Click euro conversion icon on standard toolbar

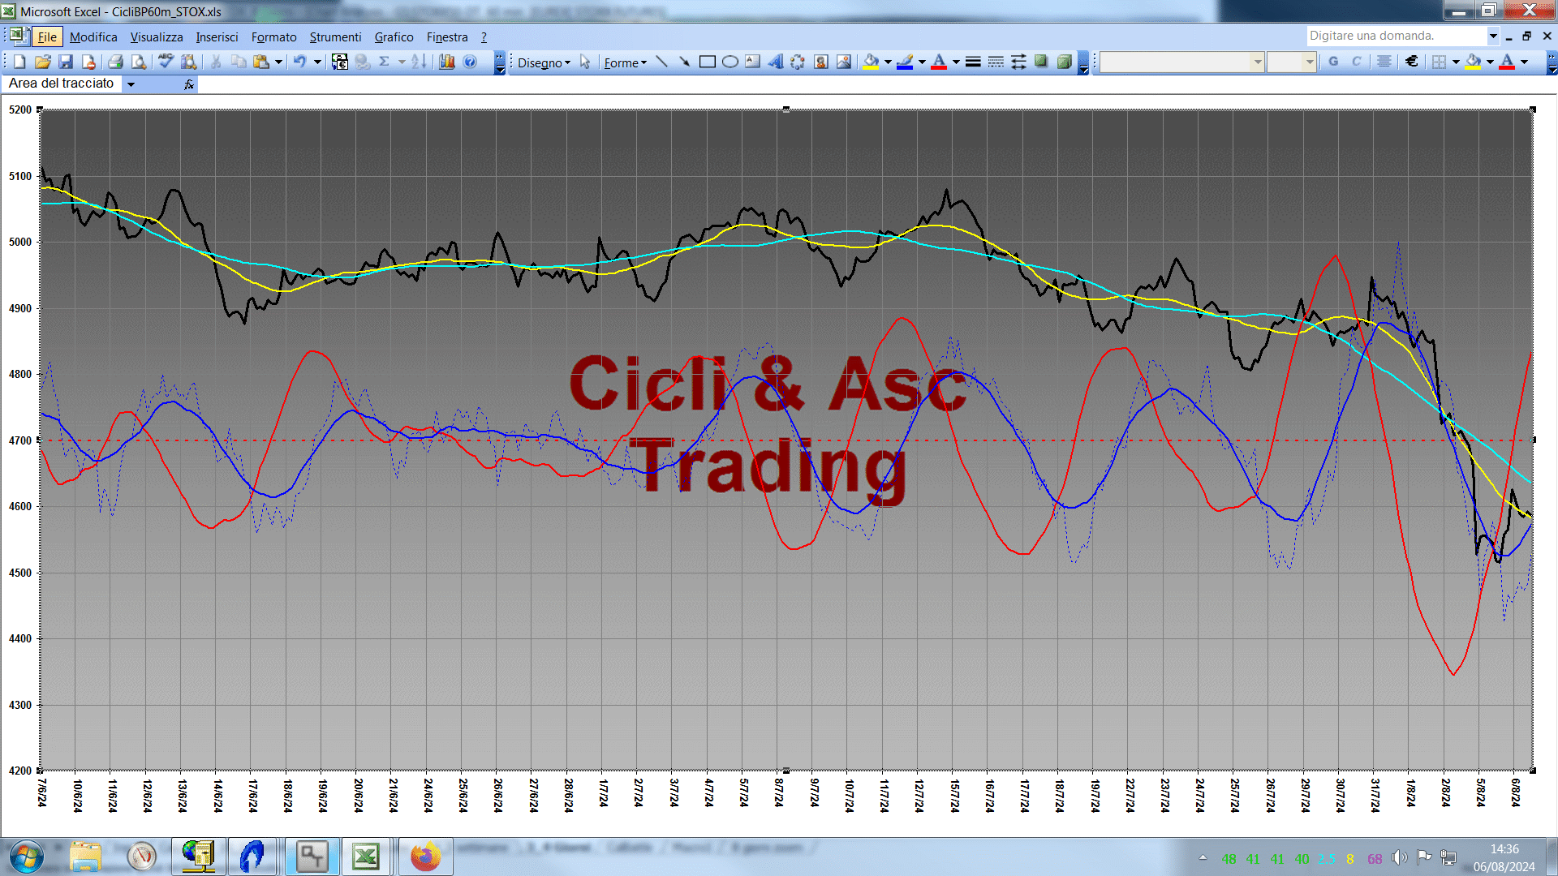click(340, 62)
